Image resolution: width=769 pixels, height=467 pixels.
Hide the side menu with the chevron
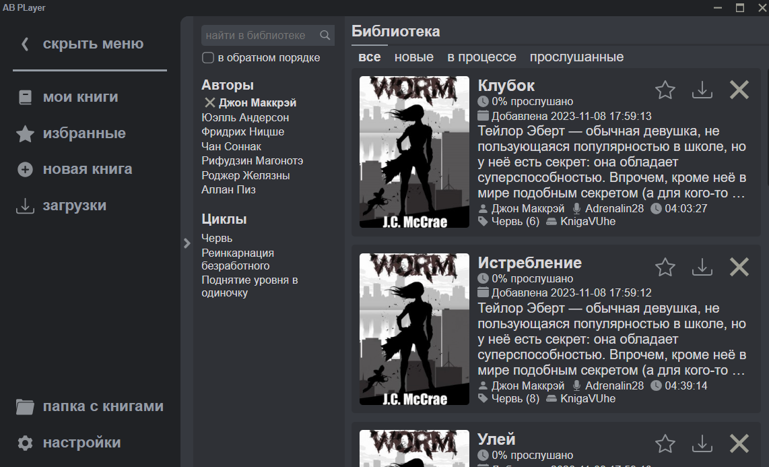click(x=25, y=44)
